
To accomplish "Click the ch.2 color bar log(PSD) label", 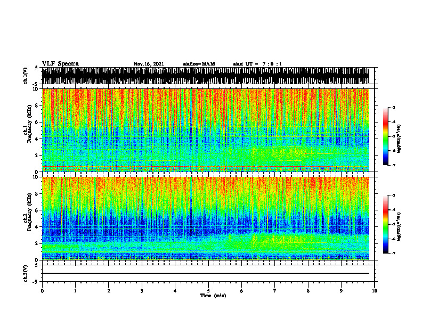I will [399, 226].
